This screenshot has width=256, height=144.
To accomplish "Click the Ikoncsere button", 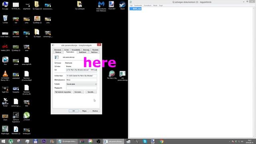I will coord(78,92).
